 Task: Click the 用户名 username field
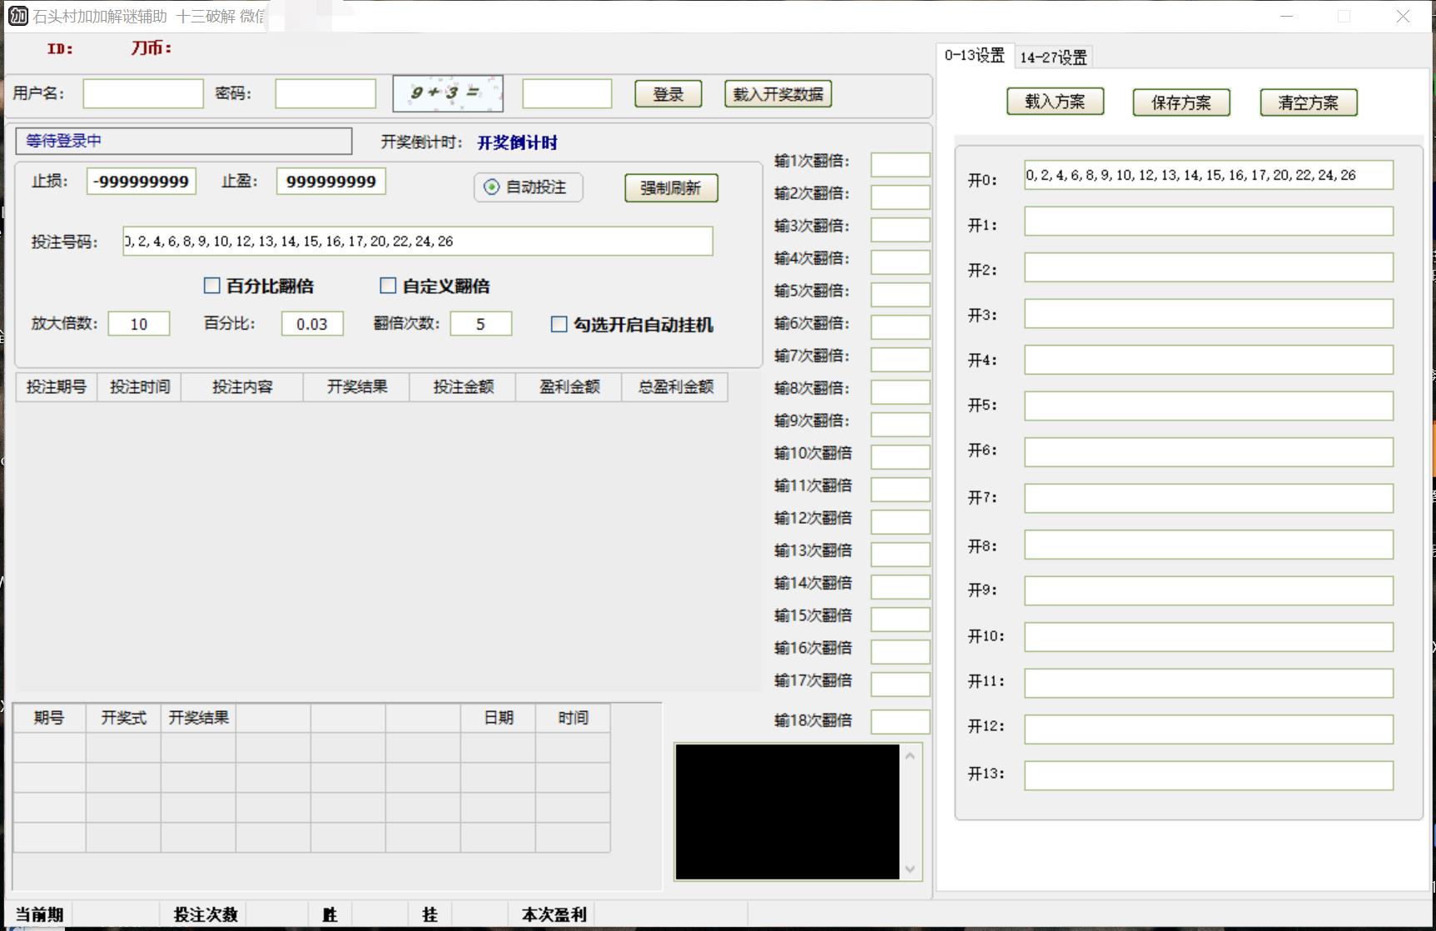pyautogui.click(x=142, y=93)
